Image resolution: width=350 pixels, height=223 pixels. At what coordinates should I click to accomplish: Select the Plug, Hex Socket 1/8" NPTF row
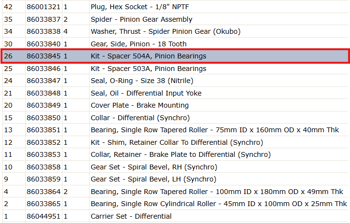[x=175, y=7]
